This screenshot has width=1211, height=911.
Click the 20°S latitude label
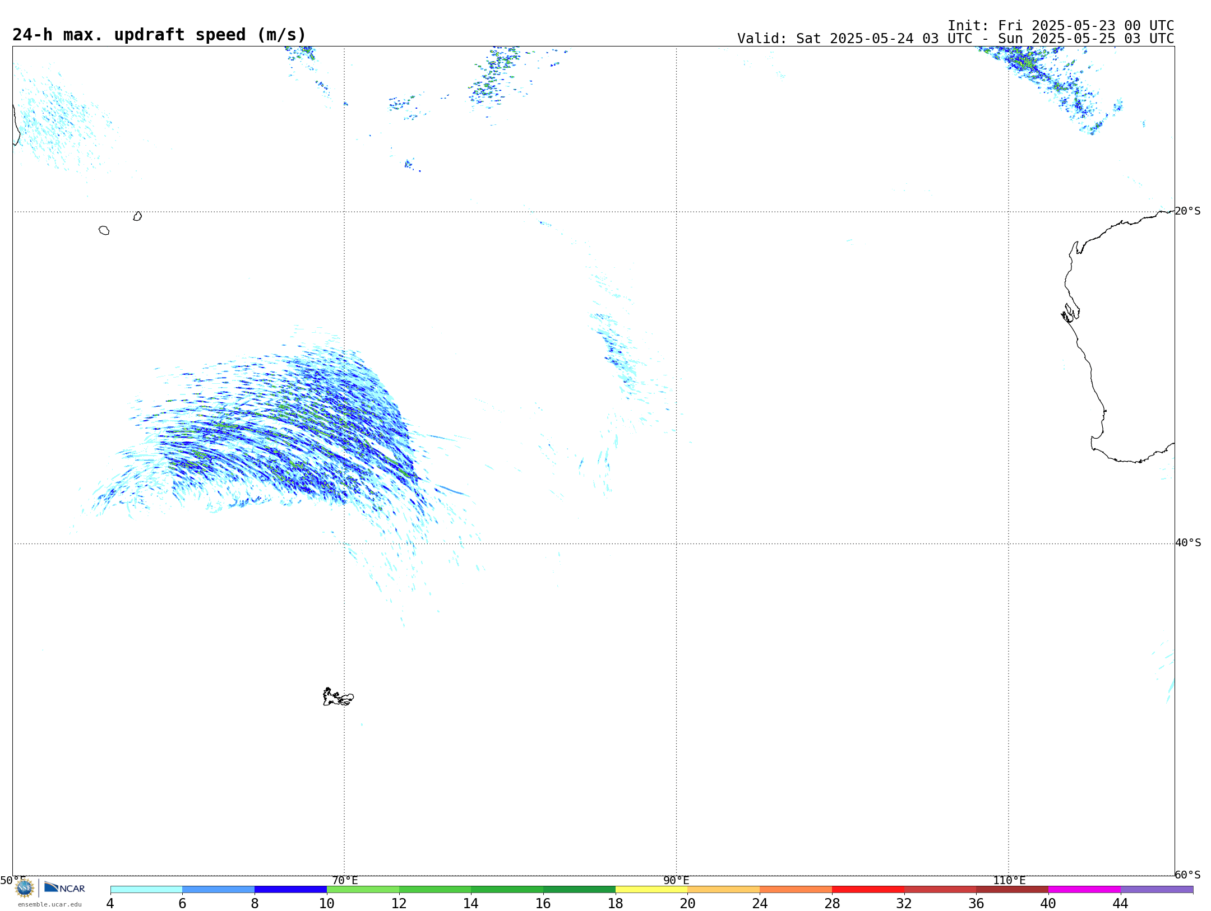pyautogui.click(x=1187, y=211)
